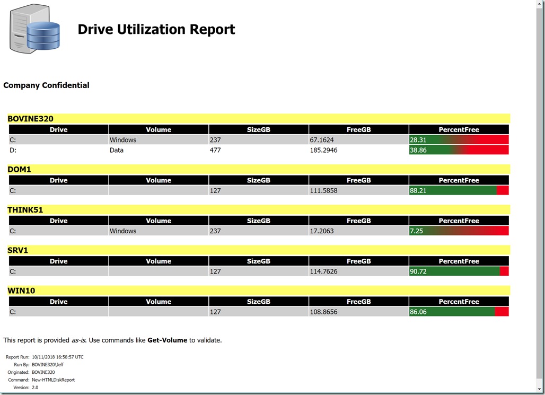Click the FreeGB header under THINK51

click(359, 221)
